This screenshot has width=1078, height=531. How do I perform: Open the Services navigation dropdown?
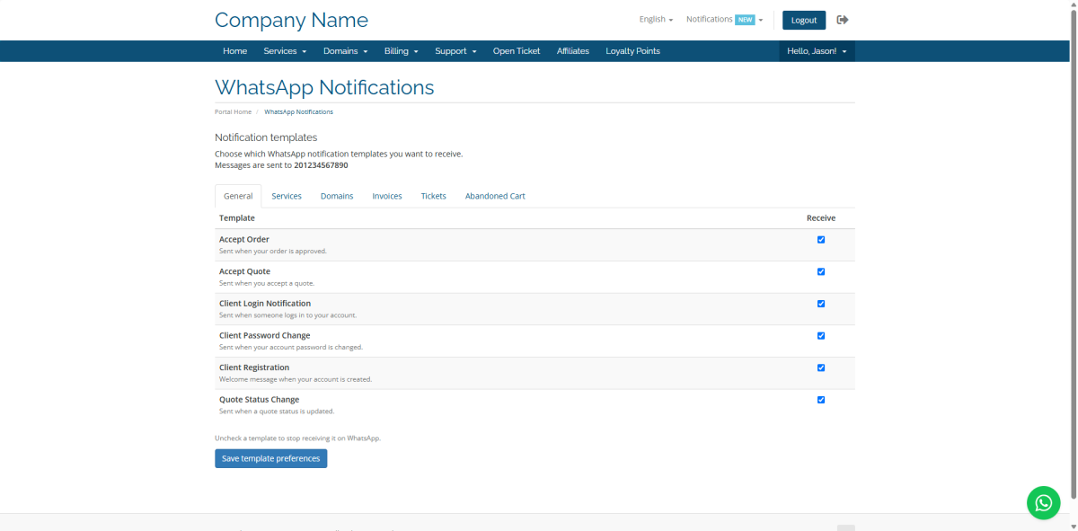[x=285, y=51]
